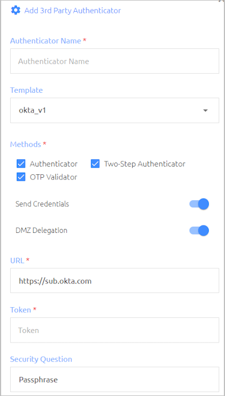
Task: Click the Security Question field label
Action: (x=41, y=359)
